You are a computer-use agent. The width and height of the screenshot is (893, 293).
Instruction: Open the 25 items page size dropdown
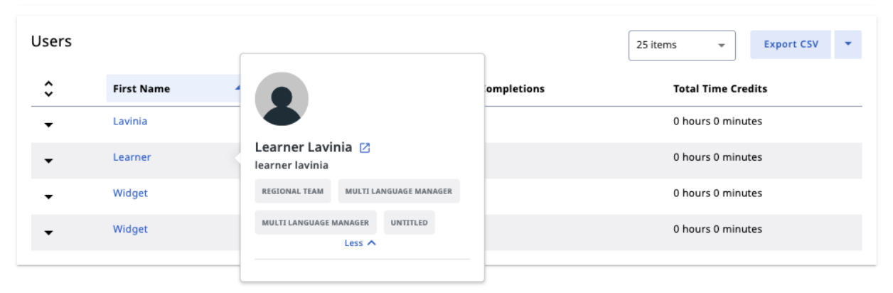coord(682,45)
